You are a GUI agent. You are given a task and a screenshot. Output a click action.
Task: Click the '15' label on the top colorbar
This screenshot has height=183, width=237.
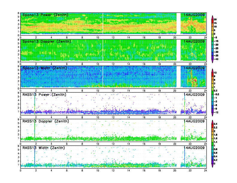[215, 23]
